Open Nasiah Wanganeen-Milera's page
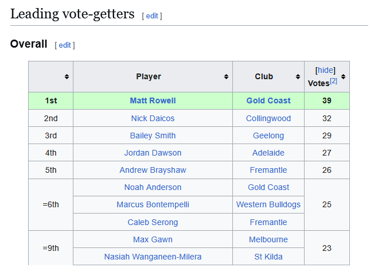This screenshot has height=275, width=374. pos(153,257)
